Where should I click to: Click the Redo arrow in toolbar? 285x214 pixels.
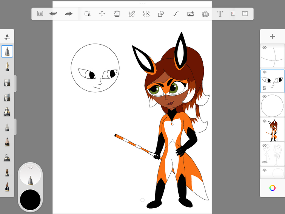(69, 14)
